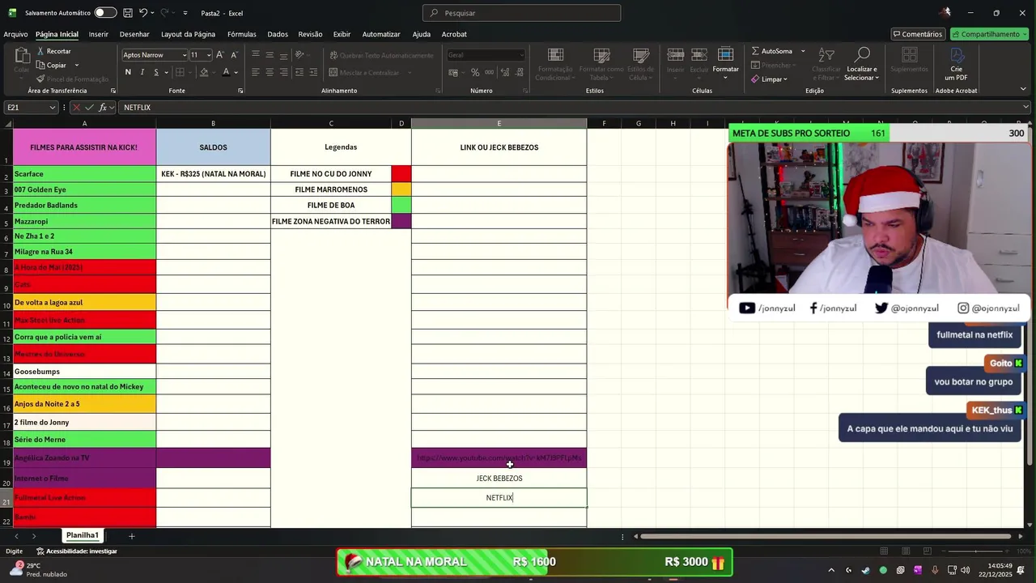Click the font color A icon
1036x583 pixels.
227,72
